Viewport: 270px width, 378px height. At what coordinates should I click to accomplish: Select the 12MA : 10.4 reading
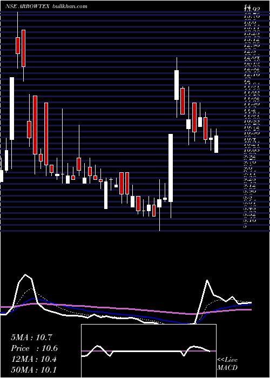(x=33, y=359)
